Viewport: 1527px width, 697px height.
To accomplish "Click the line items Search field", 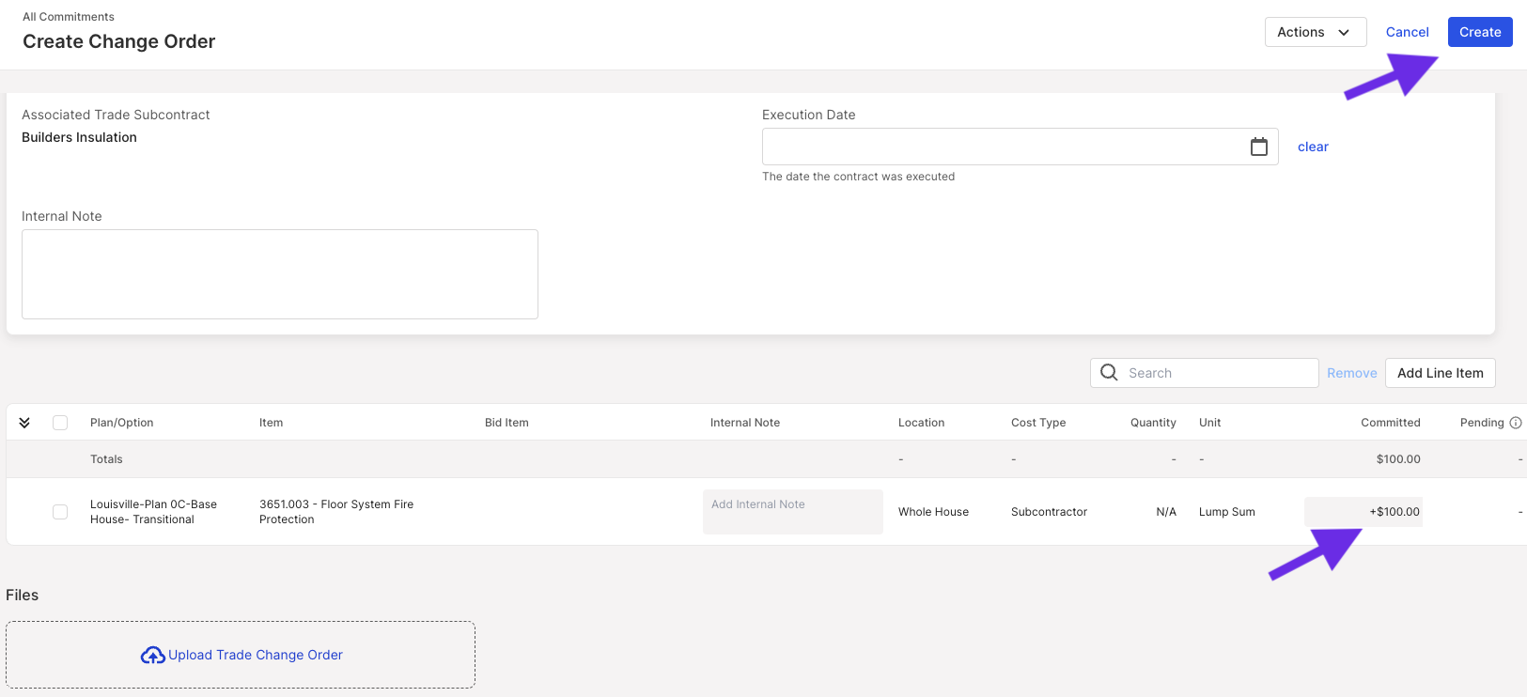I will (1205, 373).
